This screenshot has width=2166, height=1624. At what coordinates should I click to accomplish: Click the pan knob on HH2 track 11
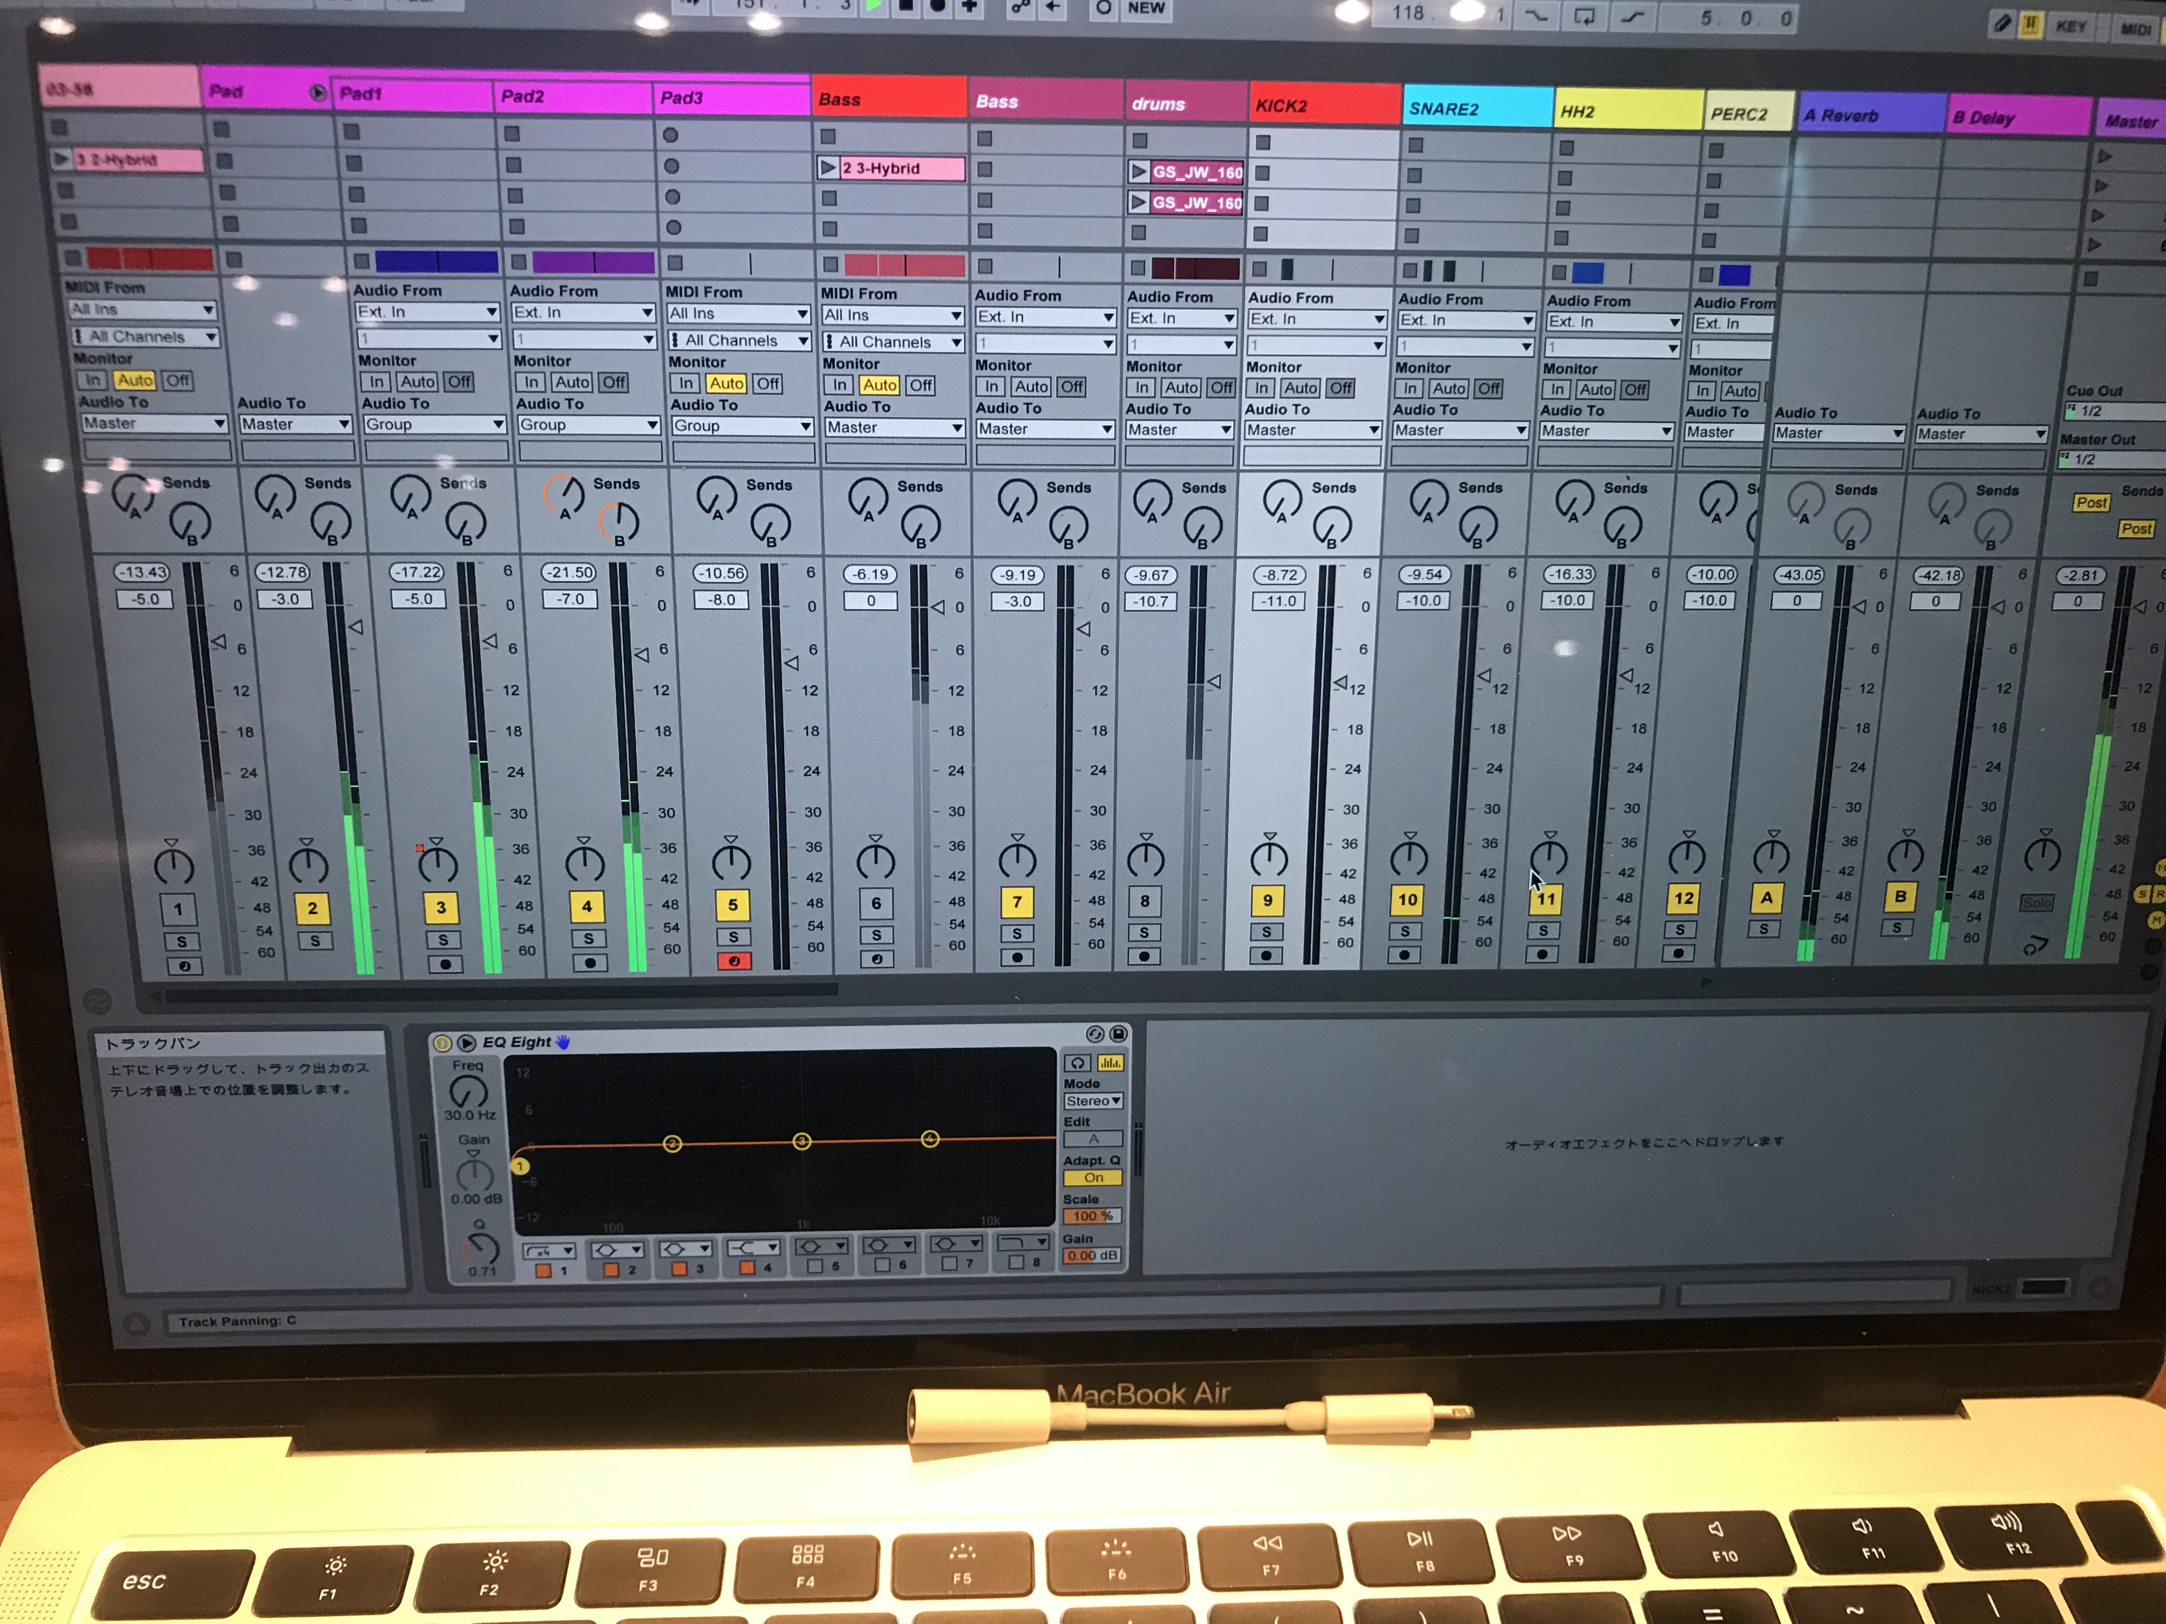(x=1549, y=858)
